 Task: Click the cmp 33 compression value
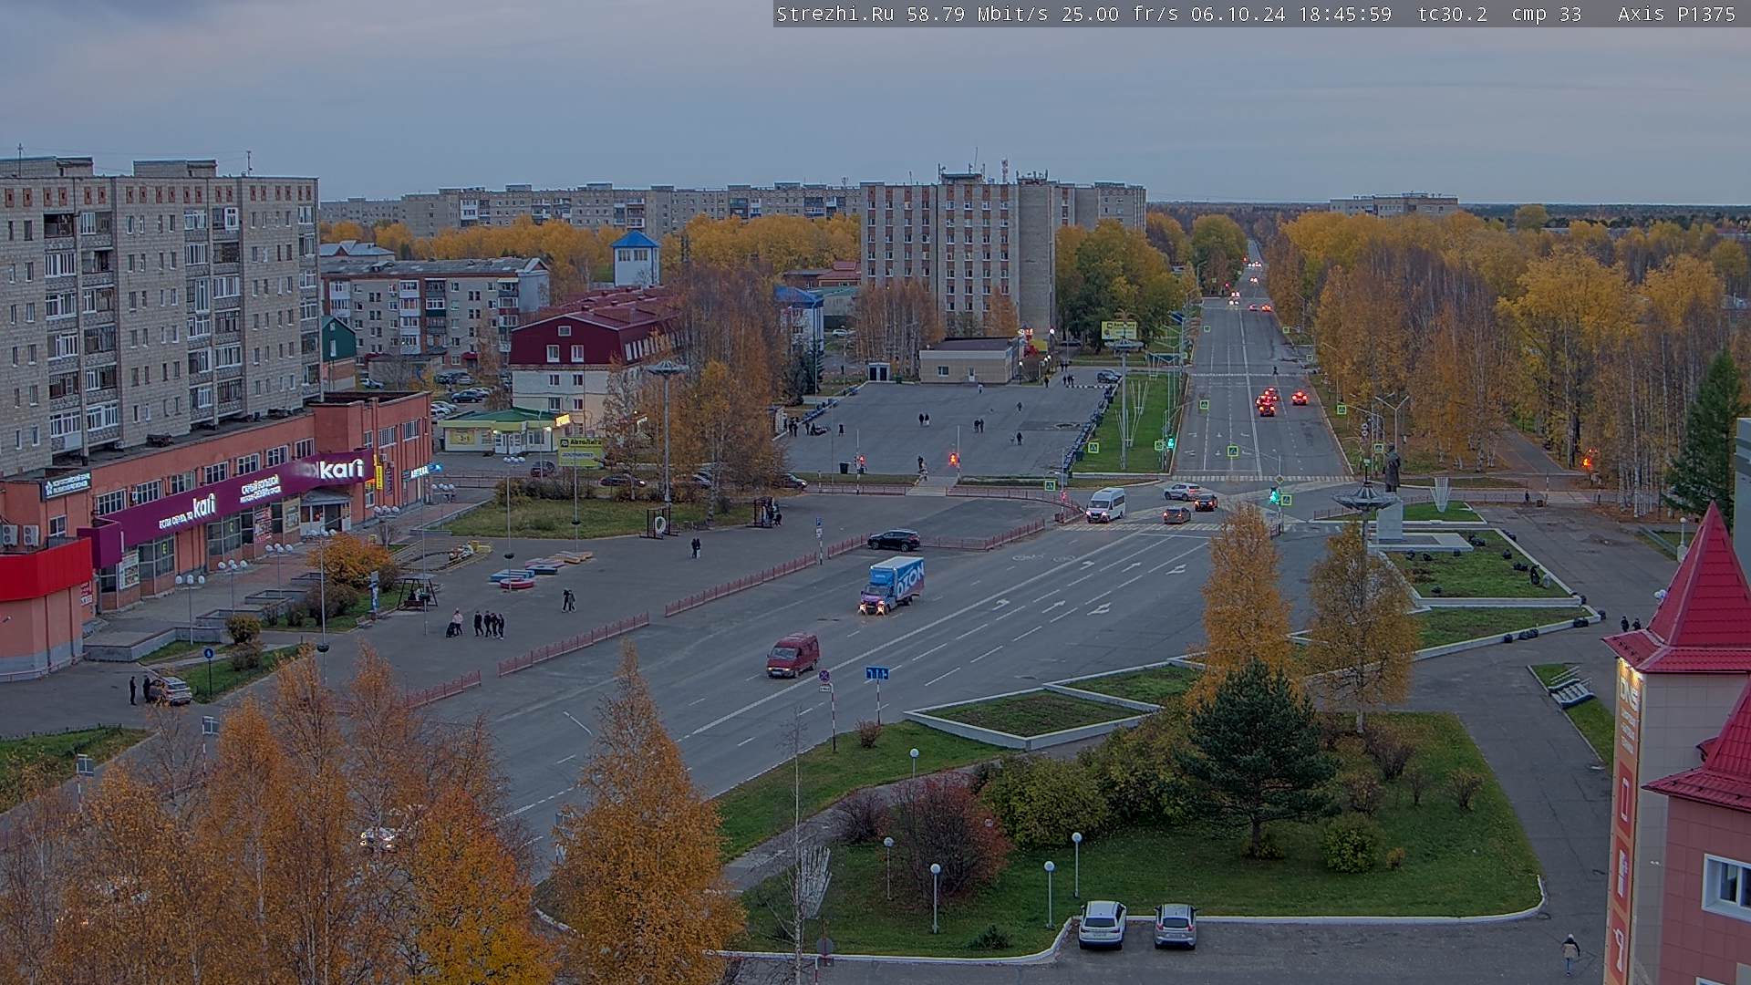(1547, 14)
